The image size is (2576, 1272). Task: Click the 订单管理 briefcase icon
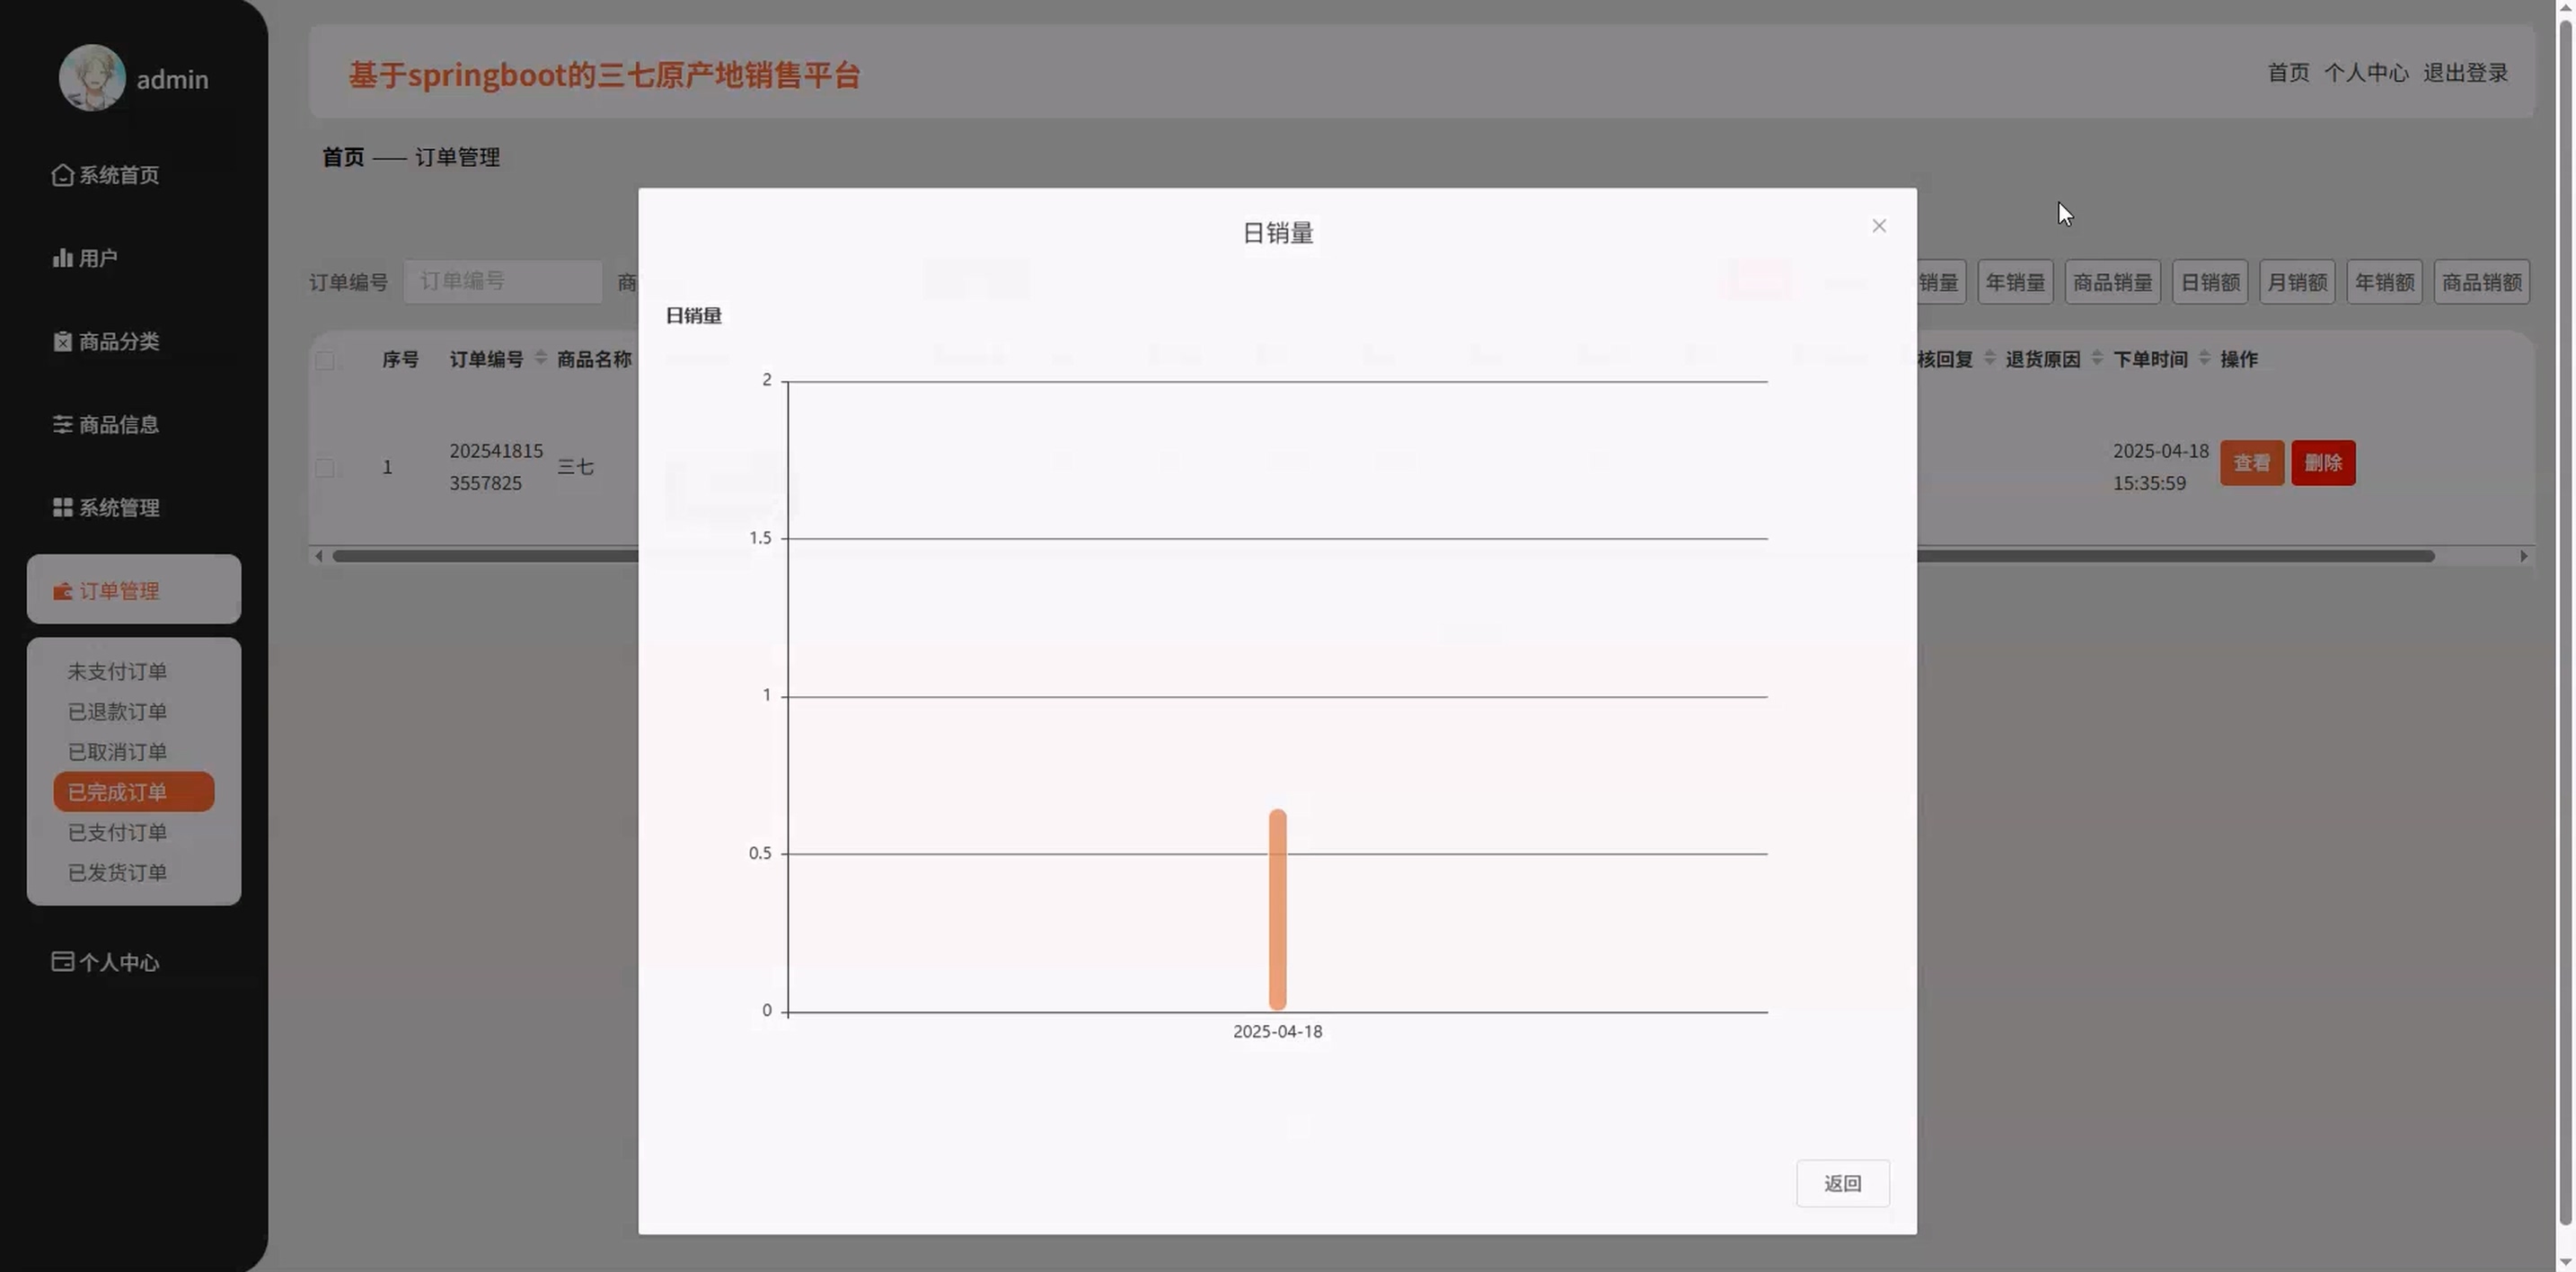click(x=62, y=591)
